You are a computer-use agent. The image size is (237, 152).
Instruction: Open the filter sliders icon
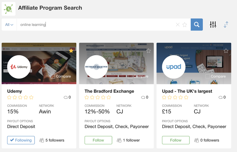pos(213,25)
